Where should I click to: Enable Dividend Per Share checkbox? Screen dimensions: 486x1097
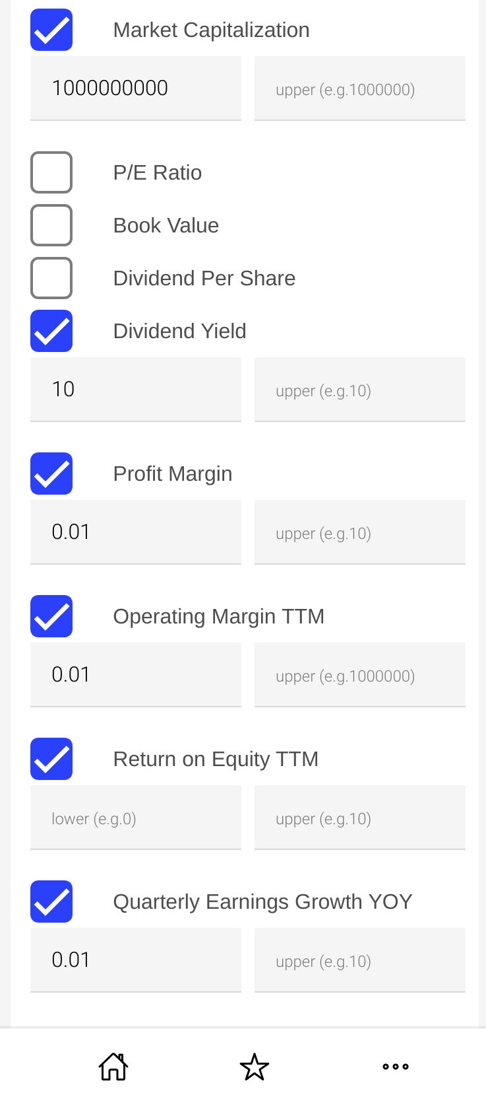pos(51,278)
